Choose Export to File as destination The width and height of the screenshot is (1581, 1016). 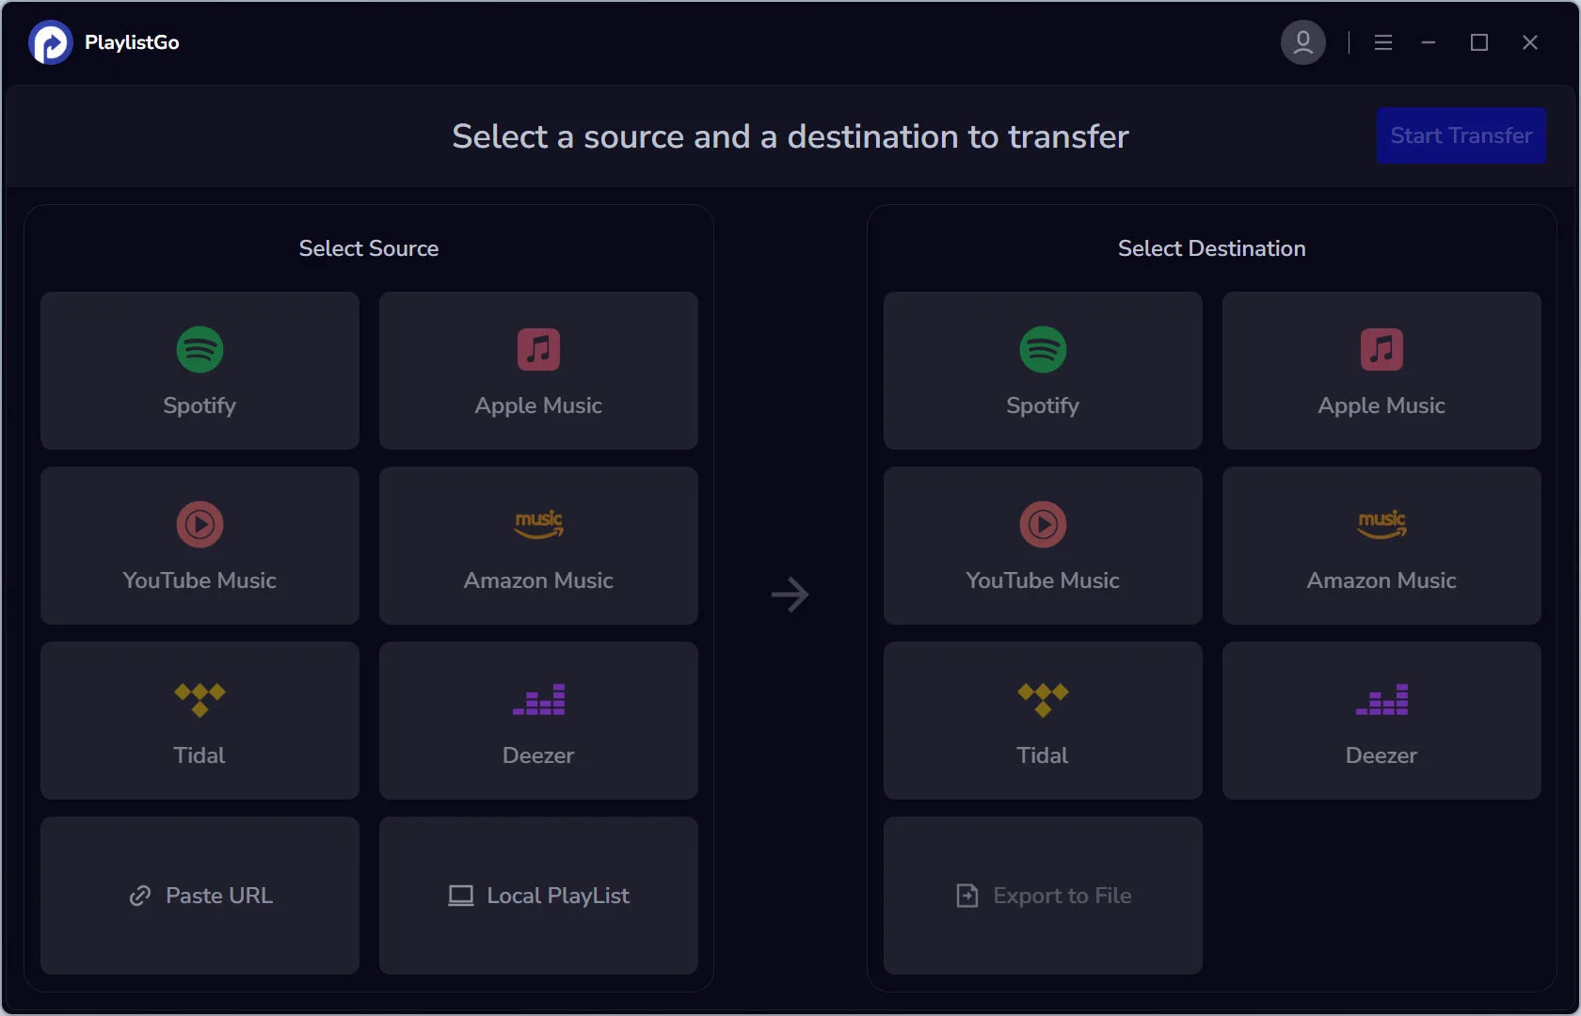[x=1042, y=896]
